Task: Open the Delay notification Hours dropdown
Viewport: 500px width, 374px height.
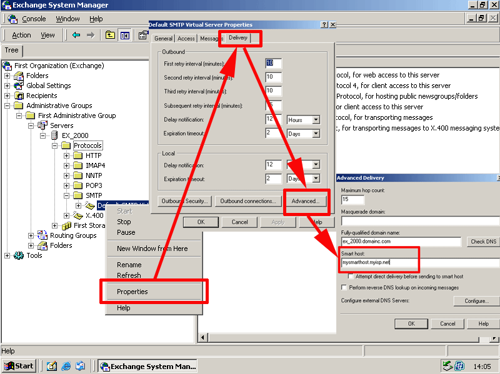Action: point(316,120)
